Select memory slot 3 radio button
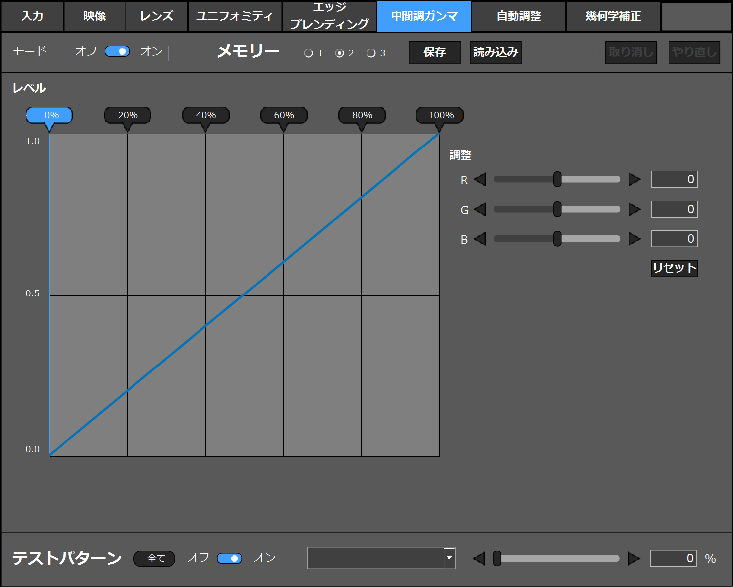 pos(371,53)
